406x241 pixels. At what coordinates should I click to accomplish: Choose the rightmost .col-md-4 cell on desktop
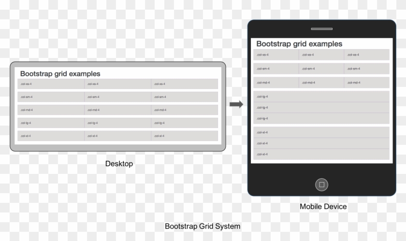pos(184,110)
